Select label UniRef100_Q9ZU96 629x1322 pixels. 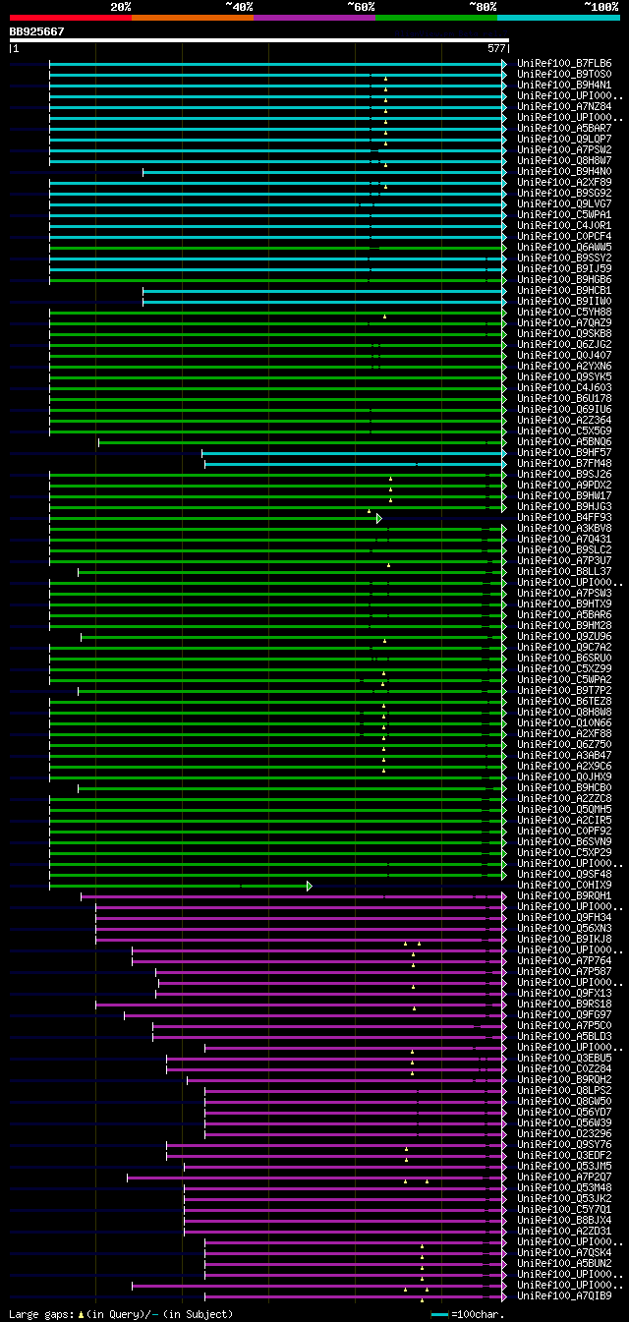pyautogui.click(x=564, y=636)
